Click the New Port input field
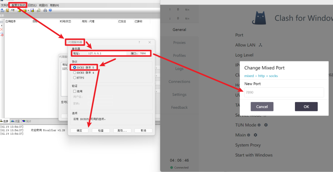The image size is (333, 172). pos(284,92)
